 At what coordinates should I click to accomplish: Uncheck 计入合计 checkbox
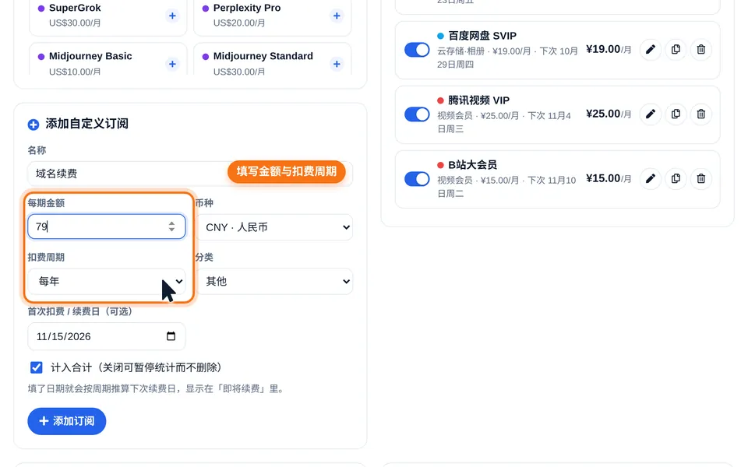pyautogui.click(x=37, y=367)
